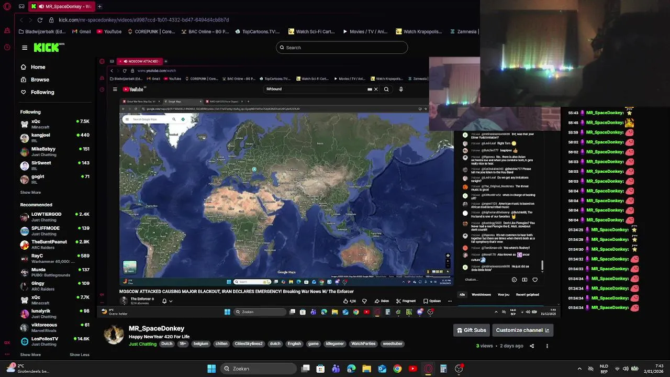Image resolution: width=670 pixels, height=377 pixels.
Task: Open LosPollosTV recommended channel
Action: tap(55, 341)
